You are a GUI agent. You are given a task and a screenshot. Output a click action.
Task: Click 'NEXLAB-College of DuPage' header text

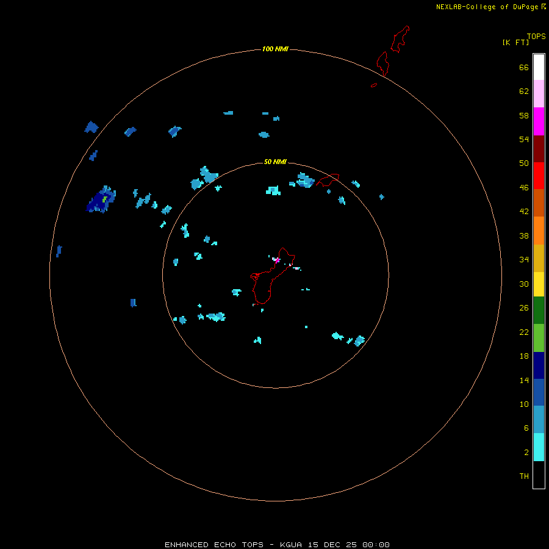click(x=487, y=7)
